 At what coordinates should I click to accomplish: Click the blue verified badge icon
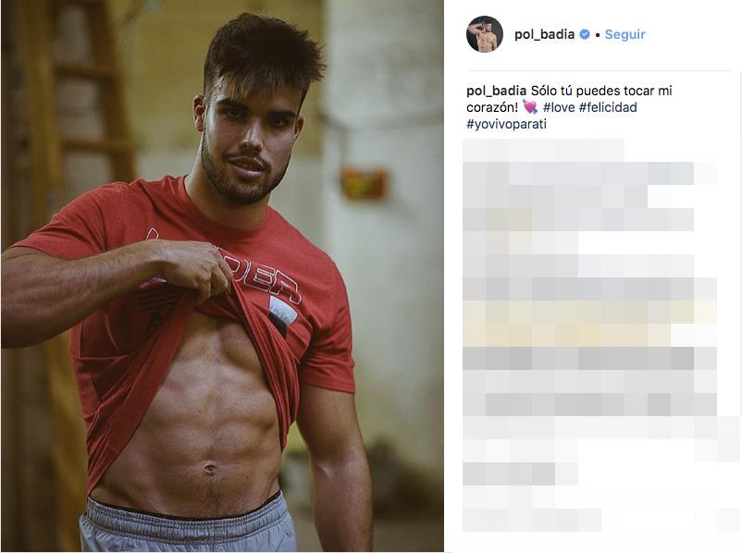click(585, 34)
